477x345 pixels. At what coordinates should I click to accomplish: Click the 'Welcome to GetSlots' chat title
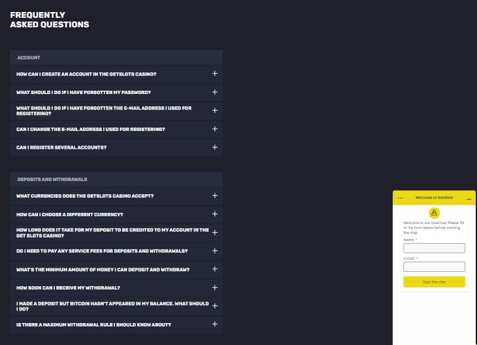(434, 198)
